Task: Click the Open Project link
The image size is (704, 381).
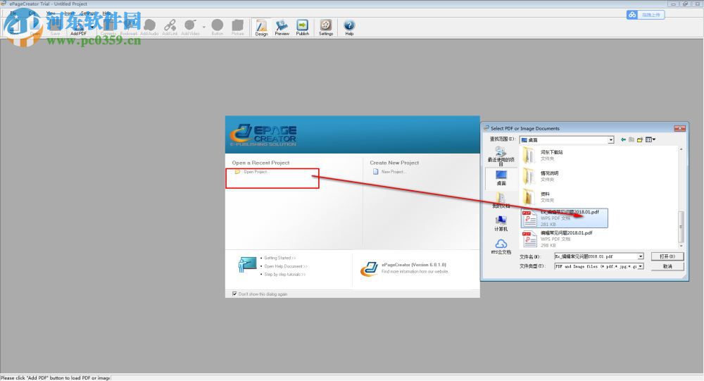Action: pyautogui.click(x=256, y=172)
